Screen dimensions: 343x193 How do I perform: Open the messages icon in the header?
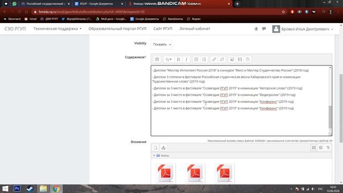[x=264, y=28]
